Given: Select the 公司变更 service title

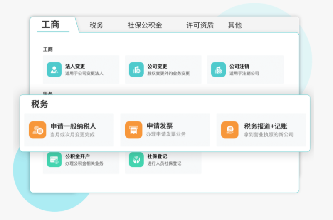Looking at the screenshot, I should (157, 66).
